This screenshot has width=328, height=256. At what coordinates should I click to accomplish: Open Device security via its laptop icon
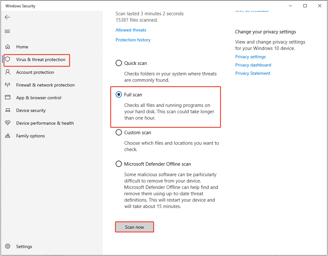pos(8,110)
